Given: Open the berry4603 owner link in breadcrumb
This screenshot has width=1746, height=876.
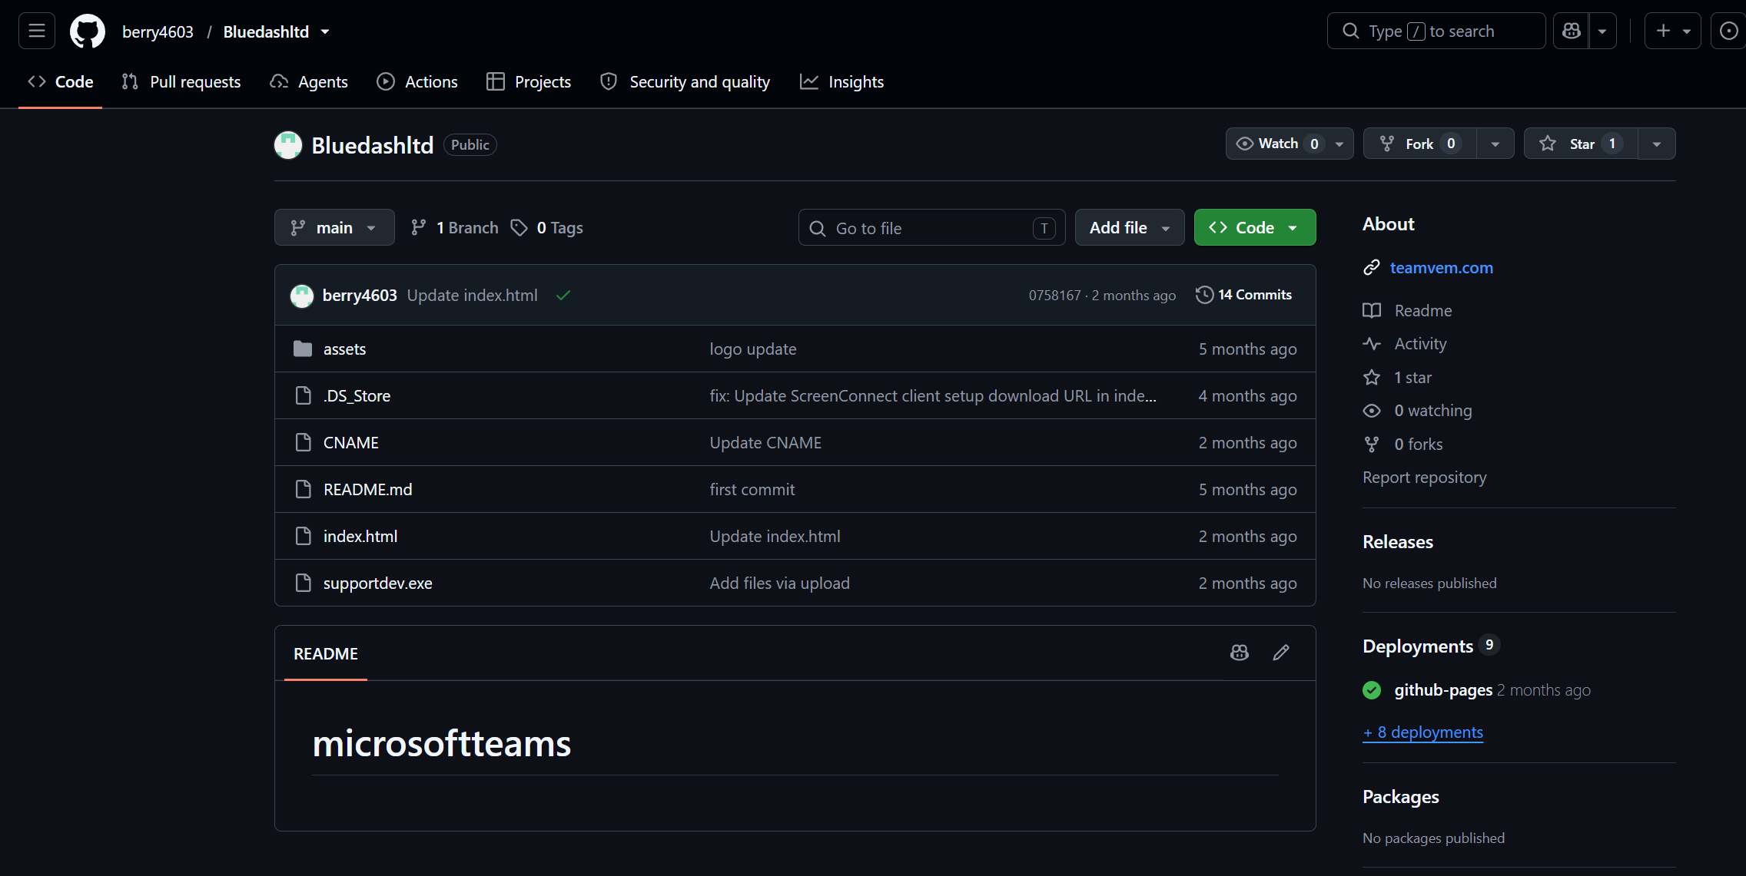Looking at the screenshot, I should [158, 31].
